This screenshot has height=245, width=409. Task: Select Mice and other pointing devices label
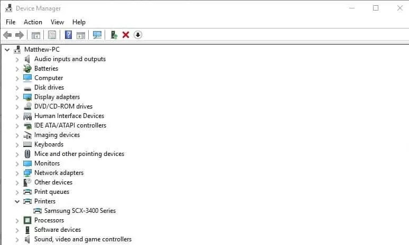tap(79, 154)
